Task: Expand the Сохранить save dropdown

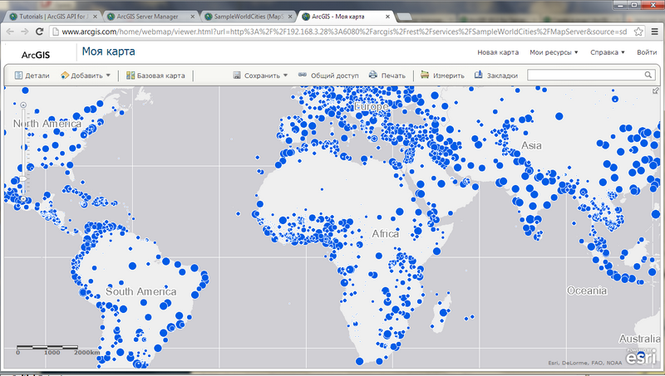Action: coord(260,76)
